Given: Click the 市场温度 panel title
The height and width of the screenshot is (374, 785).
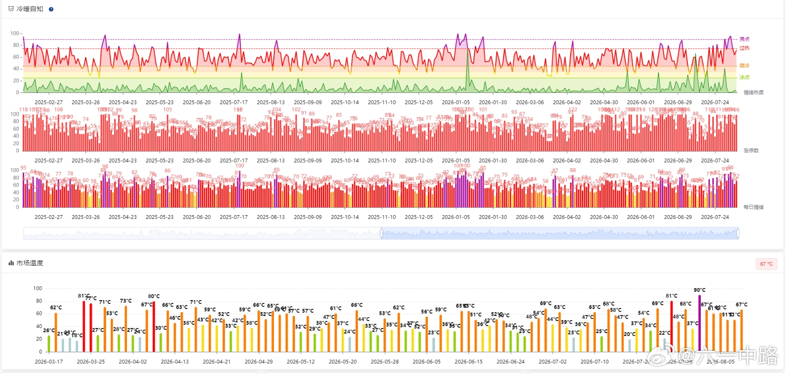Looking at the screenshot, I should coord(30,263).
